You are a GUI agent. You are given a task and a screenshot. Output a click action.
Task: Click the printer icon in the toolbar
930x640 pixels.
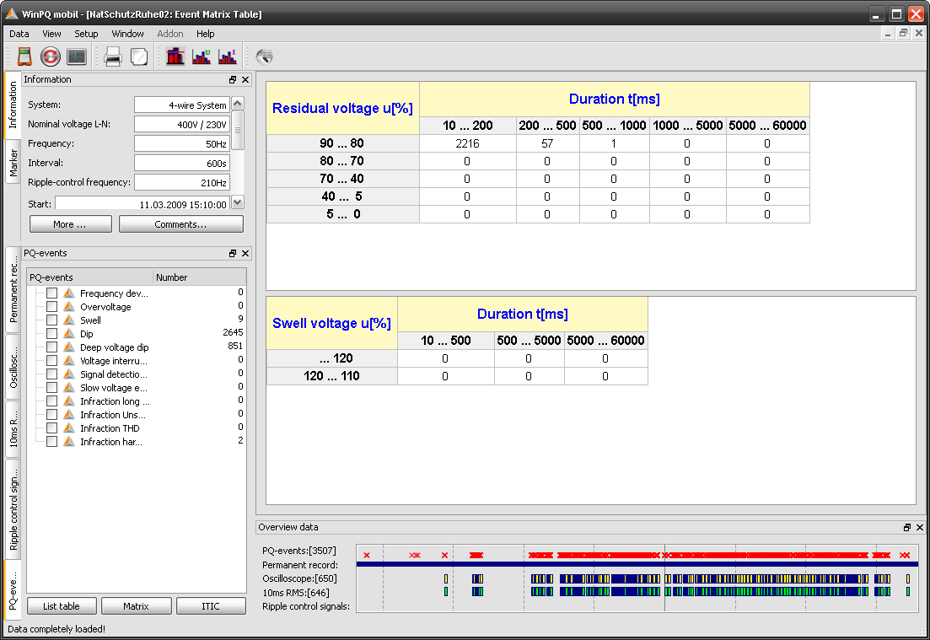click(x=113, y=56)
